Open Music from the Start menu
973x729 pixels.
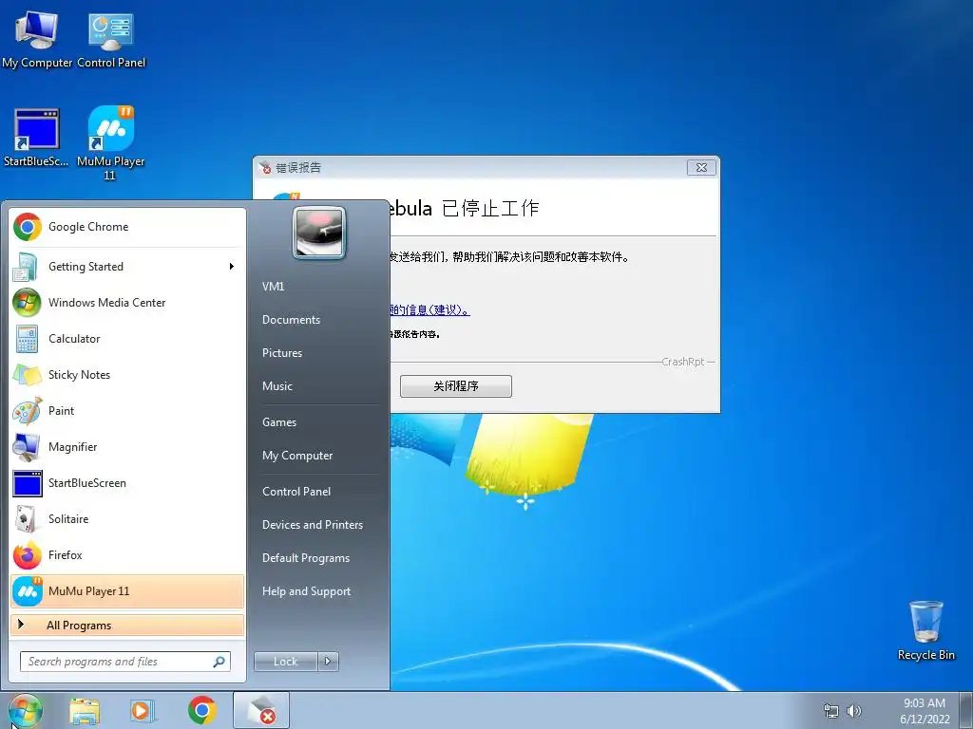pyautogui.click(x=277, y=386)
